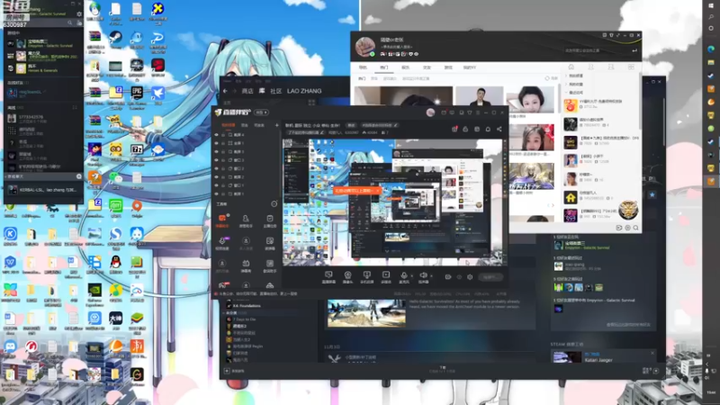Image resolution: width=720 pixels, height=405 pixels.
Task: Click the streaming app profile avatar
Action: click(x=430, y=112)
